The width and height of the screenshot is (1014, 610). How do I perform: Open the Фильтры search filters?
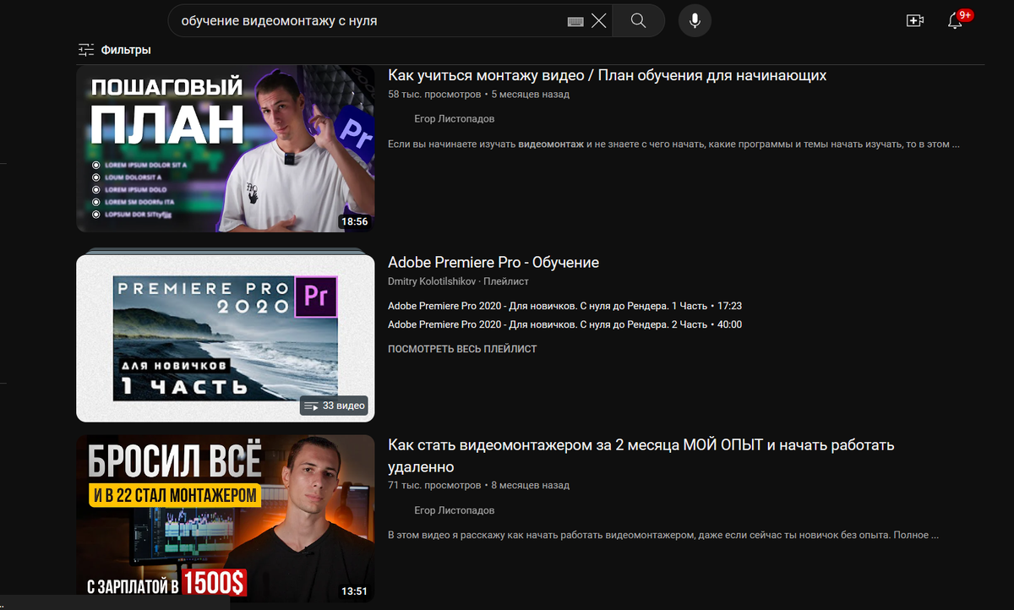pyautogui.click(x=114, y=50)
